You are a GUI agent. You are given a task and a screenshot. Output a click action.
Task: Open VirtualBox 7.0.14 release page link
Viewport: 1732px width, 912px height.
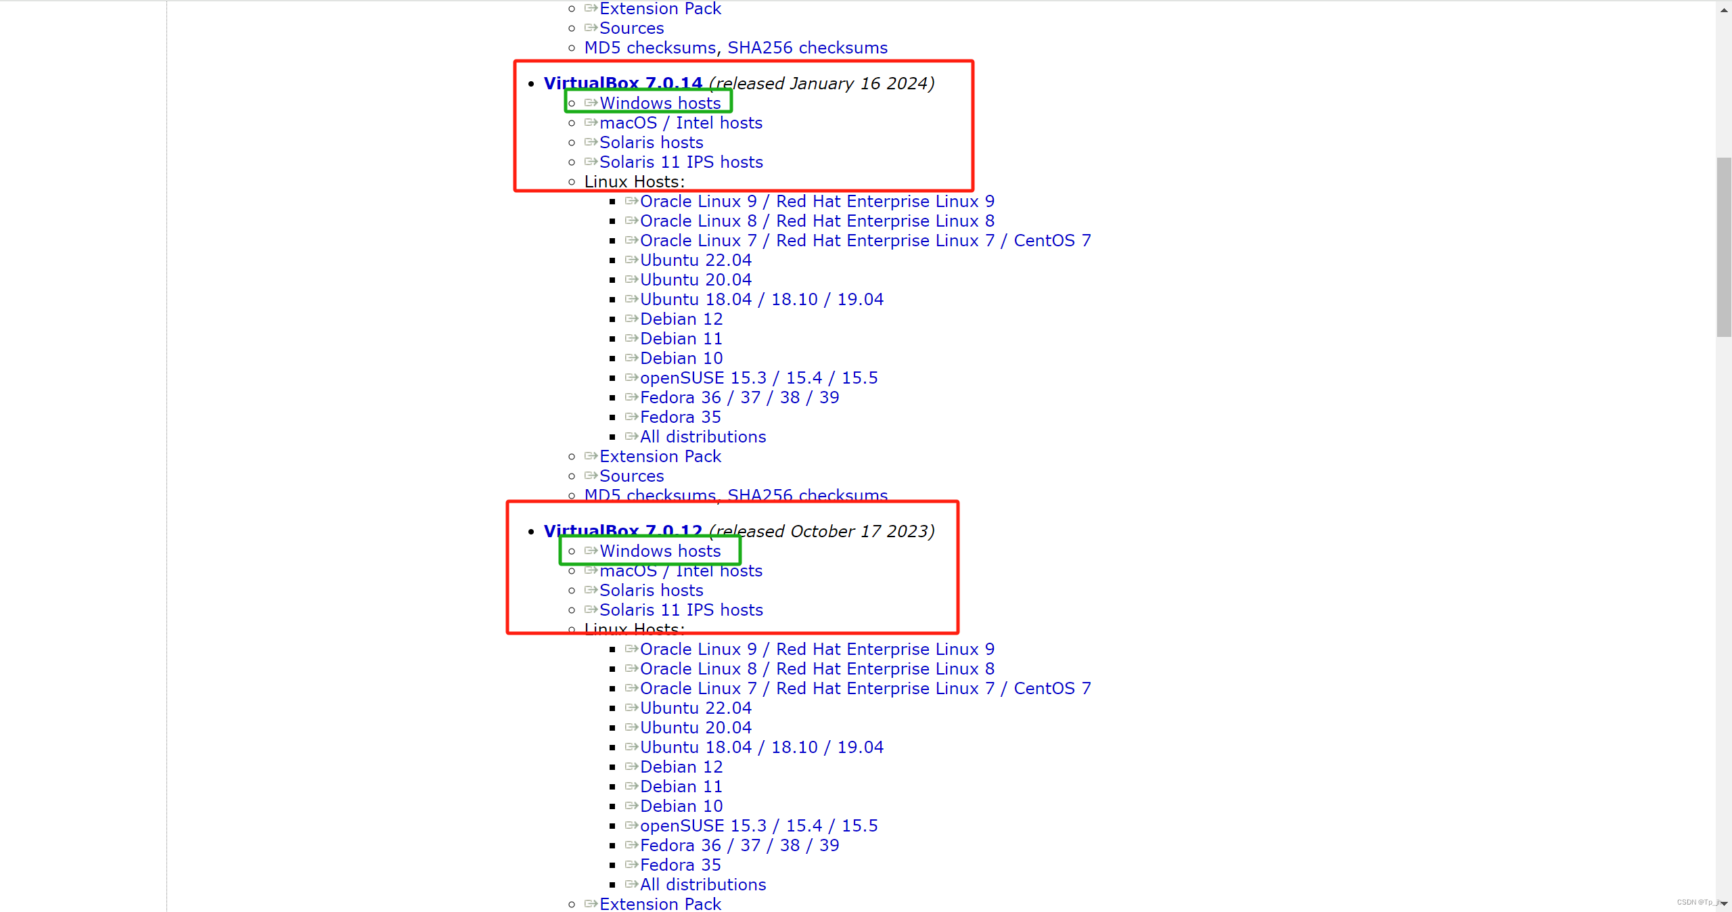623,83
